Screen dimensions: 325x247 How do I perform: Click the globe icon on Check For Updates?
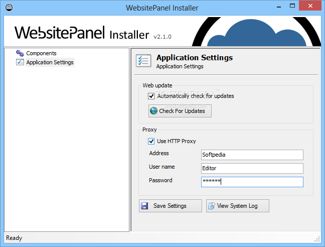[x=153, y=111]
